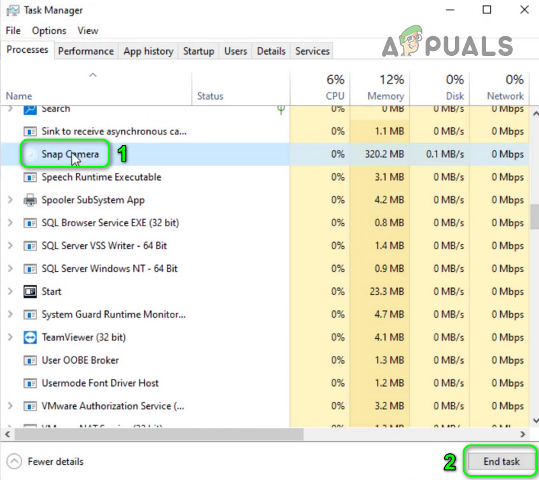Switch to the Services tab
The height and width of the screenshot is (480, 539).
click(x=312, y=51)
